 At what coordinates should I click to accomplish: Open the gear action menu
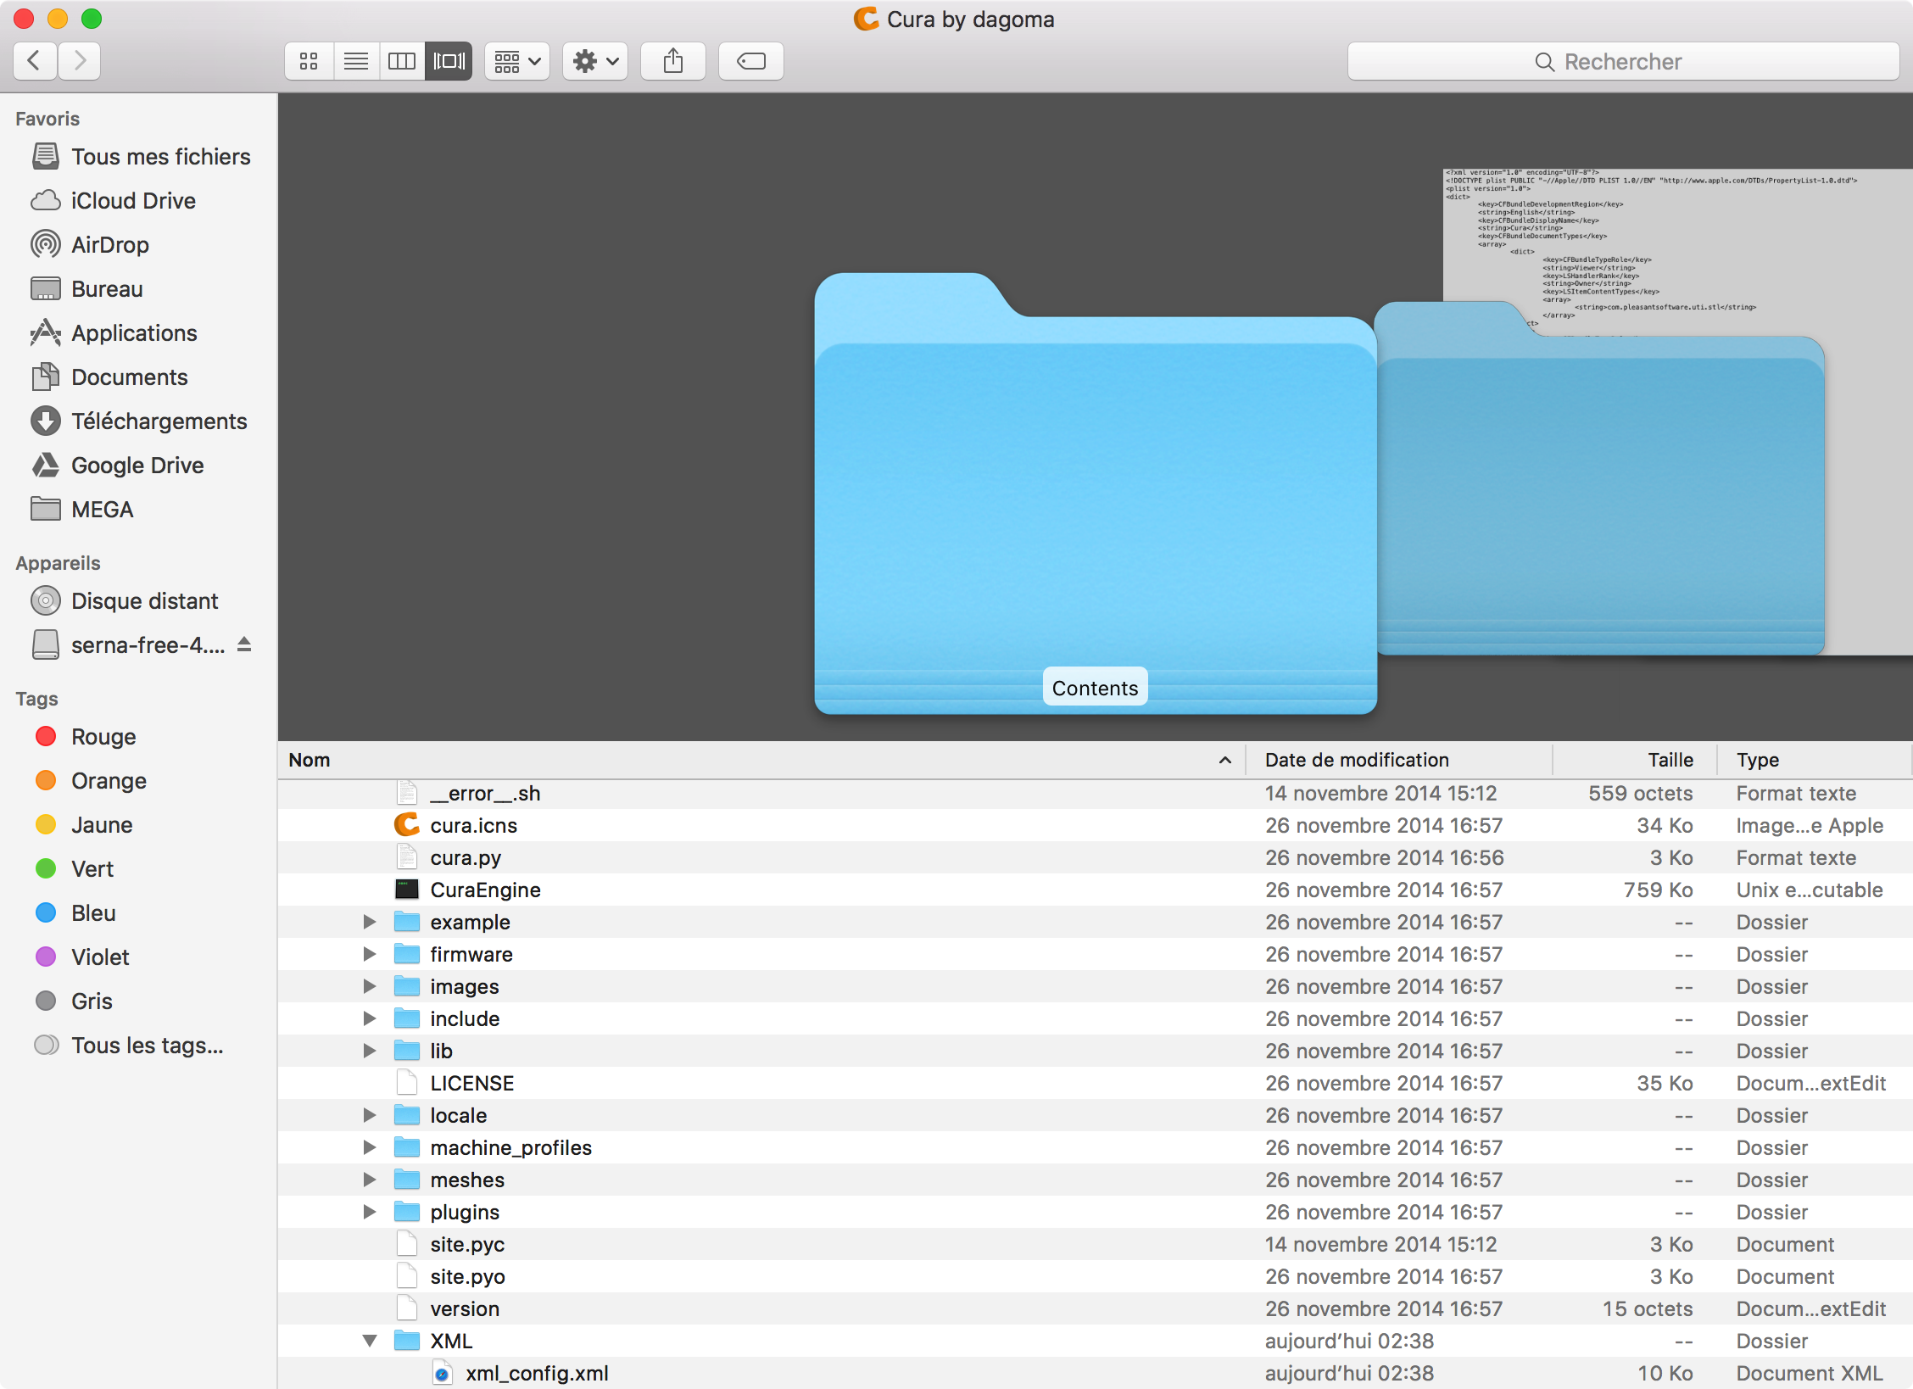click(x=594, y=61)
